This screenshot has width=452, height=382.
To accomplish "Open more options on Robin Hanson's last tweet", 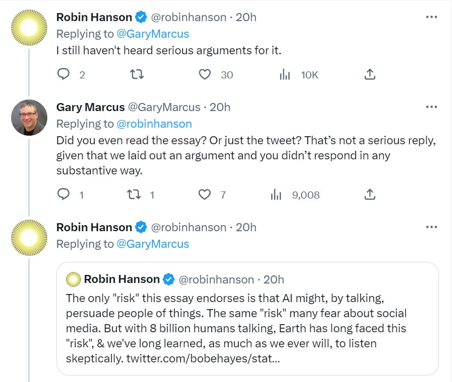I will pos(431,227).
